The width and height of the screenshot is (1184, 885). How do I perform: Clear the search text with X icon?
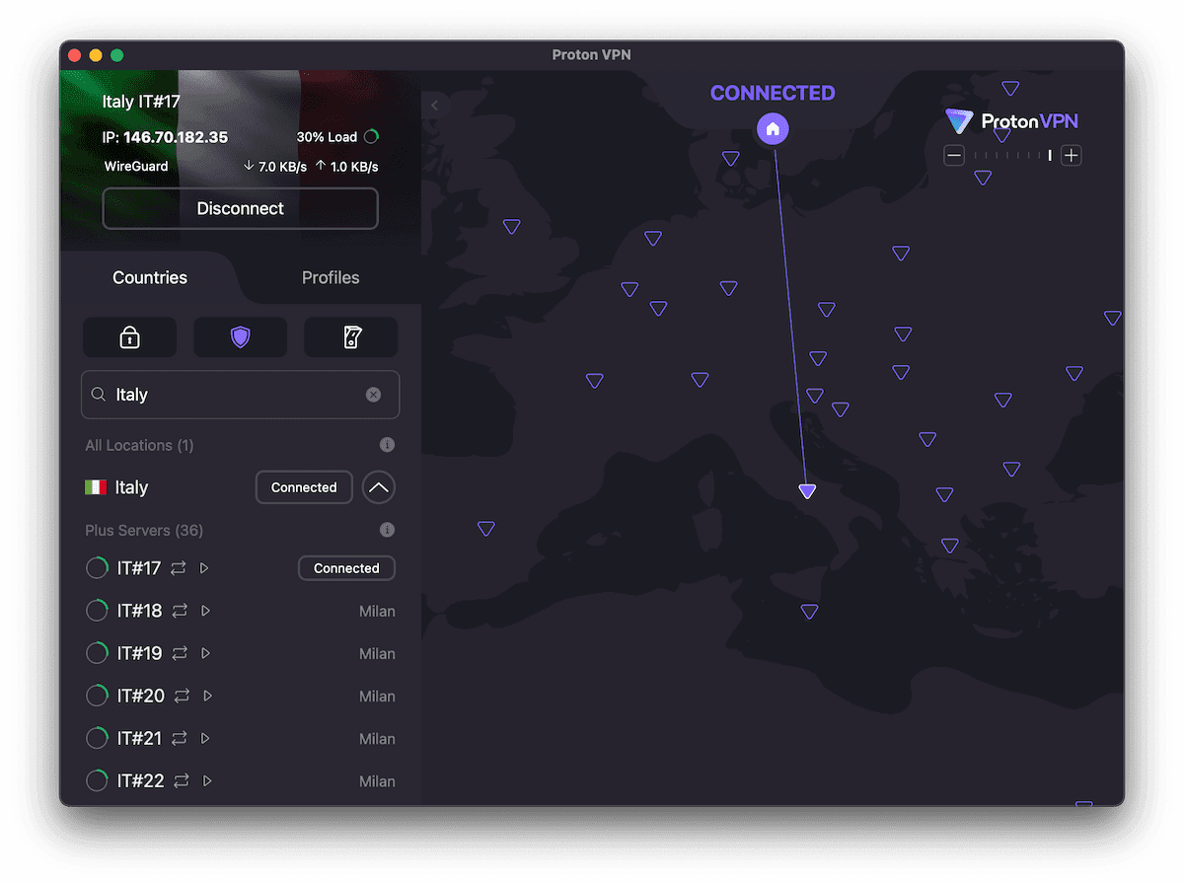373,395
